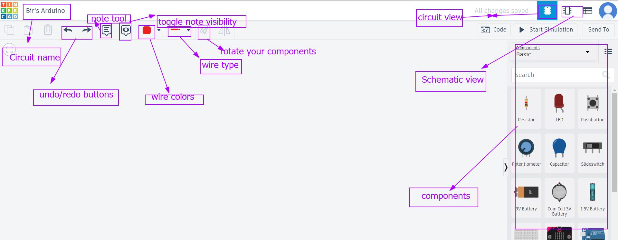Image resolution: width=618 pixels, height=240 pixels.
Task: Click the Tinkercad logo icon
Action: tap(9, 11)
